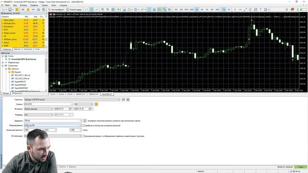Select the MN timeframe
Viewport: 308px width, 173px height.
217,10
